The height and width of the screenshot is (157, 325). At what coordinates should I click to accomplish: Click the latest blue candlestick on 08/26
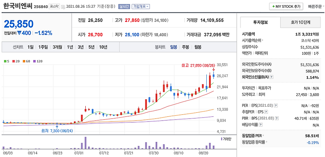[214, 75]
